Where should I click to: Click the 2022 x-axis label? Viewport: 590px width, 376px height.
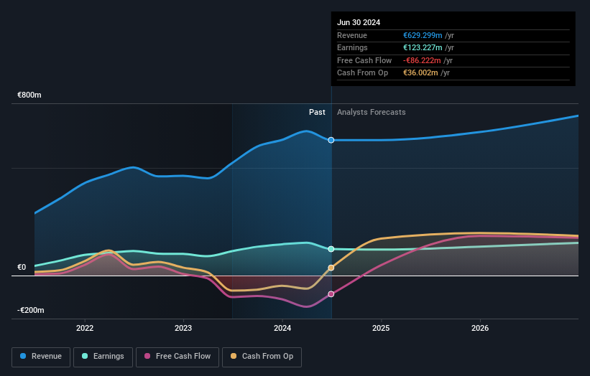[x=85, y=328]
